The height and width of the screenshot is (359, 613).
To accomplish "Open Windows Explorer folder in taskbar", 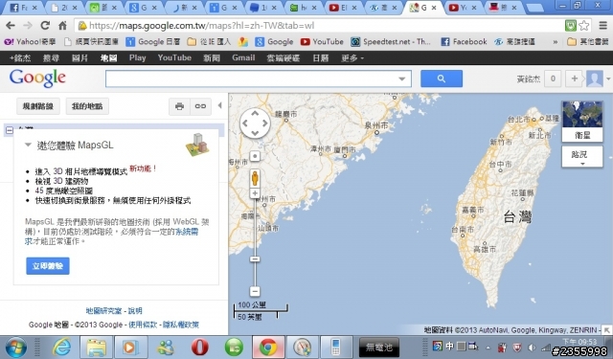I will (x=97, y=347).
